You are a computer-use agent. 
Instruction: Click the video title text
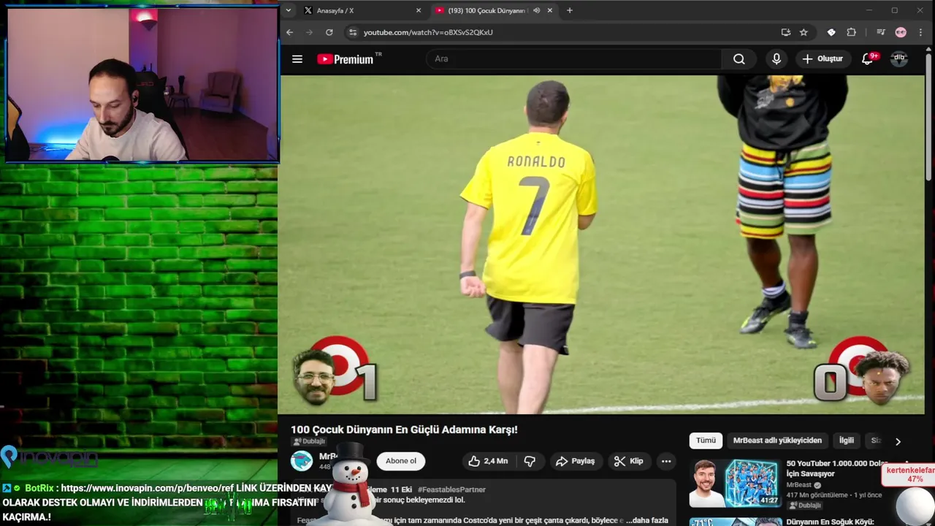[x=404, y=430]
